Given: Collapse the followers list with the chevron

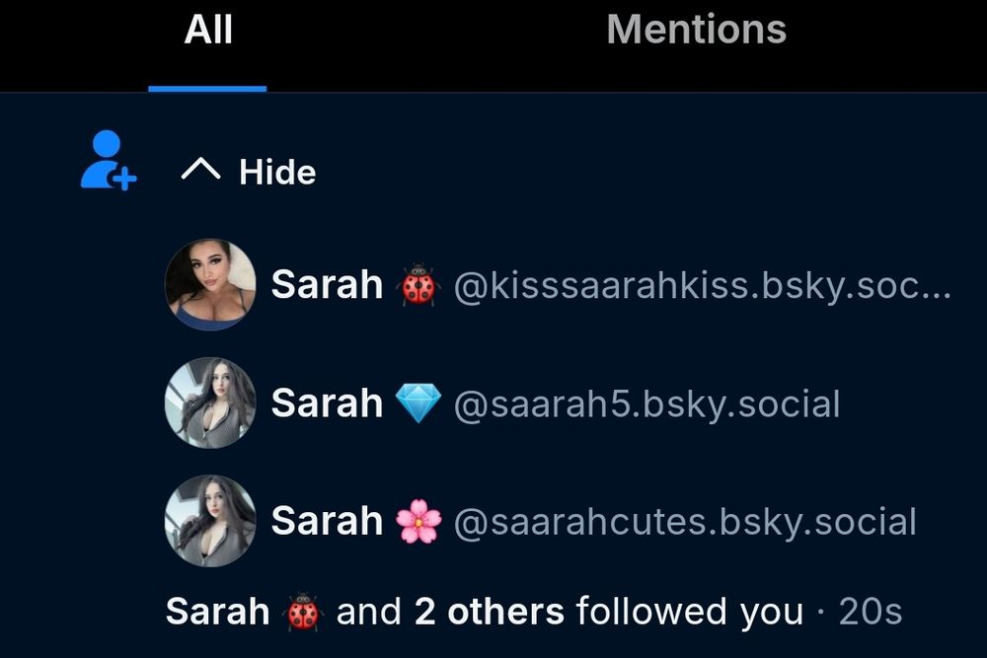Looking at the screenshot, I should (x=200, y=170).
